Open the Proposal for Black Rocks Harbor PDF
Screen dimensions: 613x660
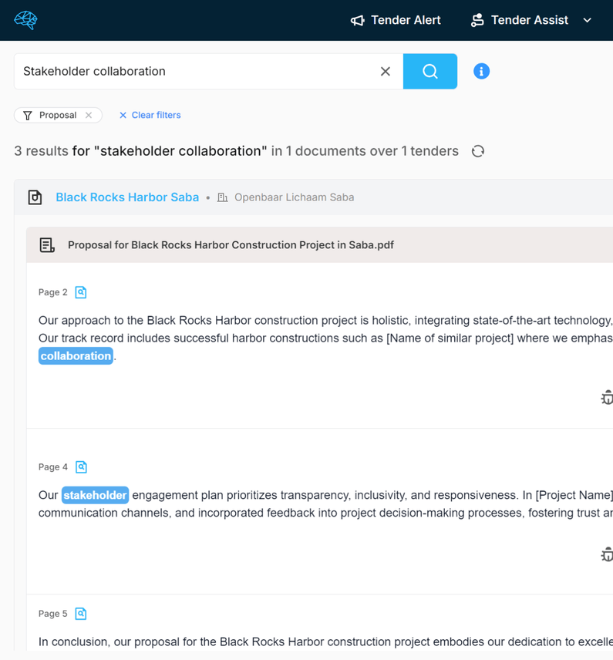[231, 245]
